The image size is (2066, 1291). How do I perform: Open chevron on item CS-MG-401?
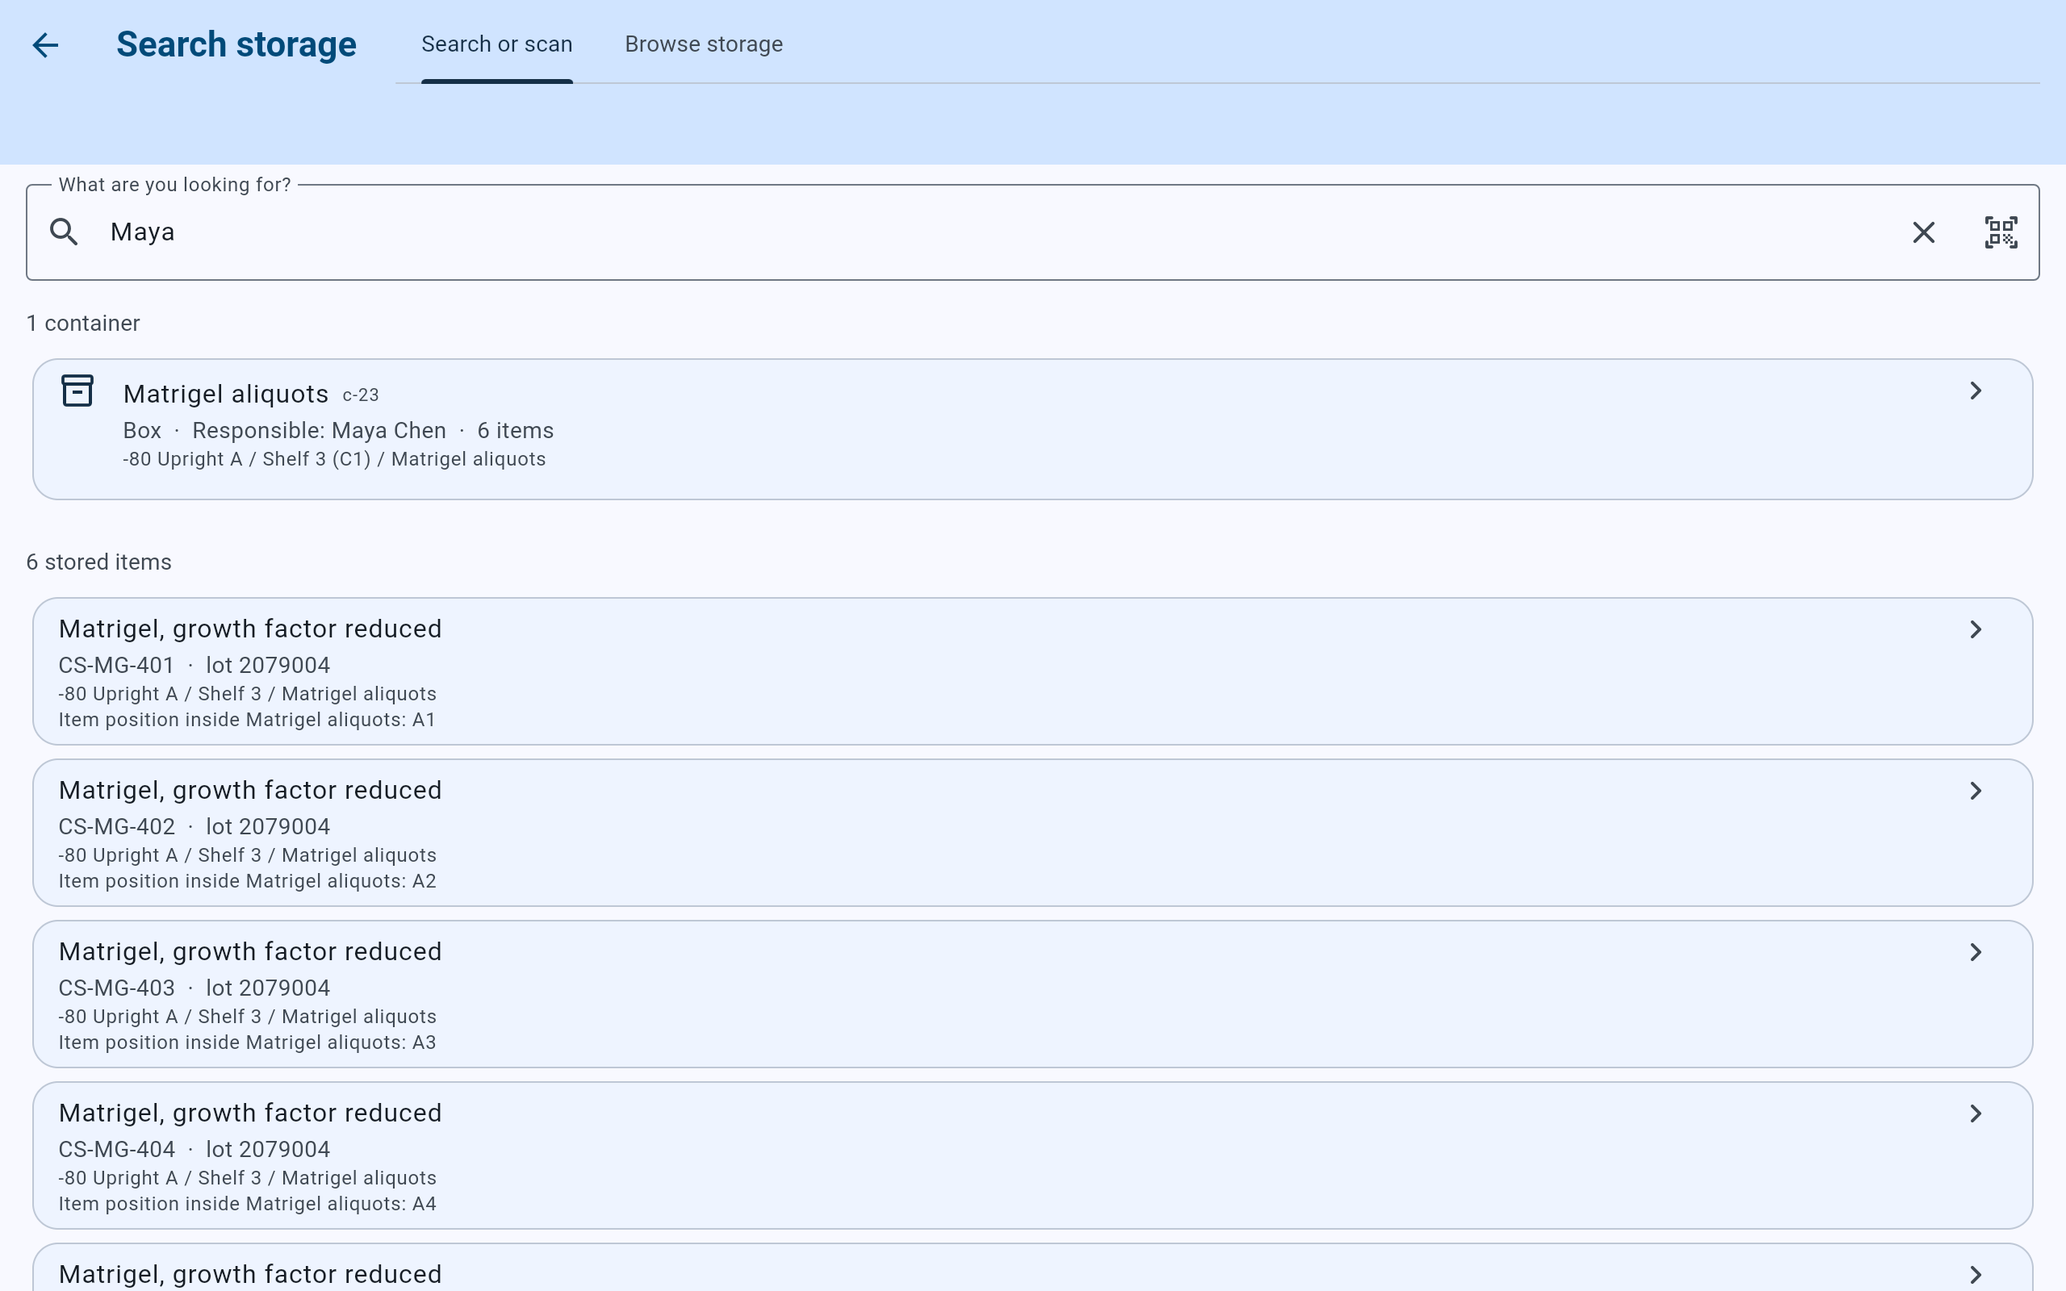pos(1976,629)
